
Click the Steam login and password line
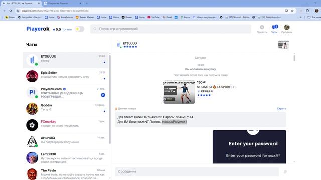pyautogui.click(x=155, y=117)
